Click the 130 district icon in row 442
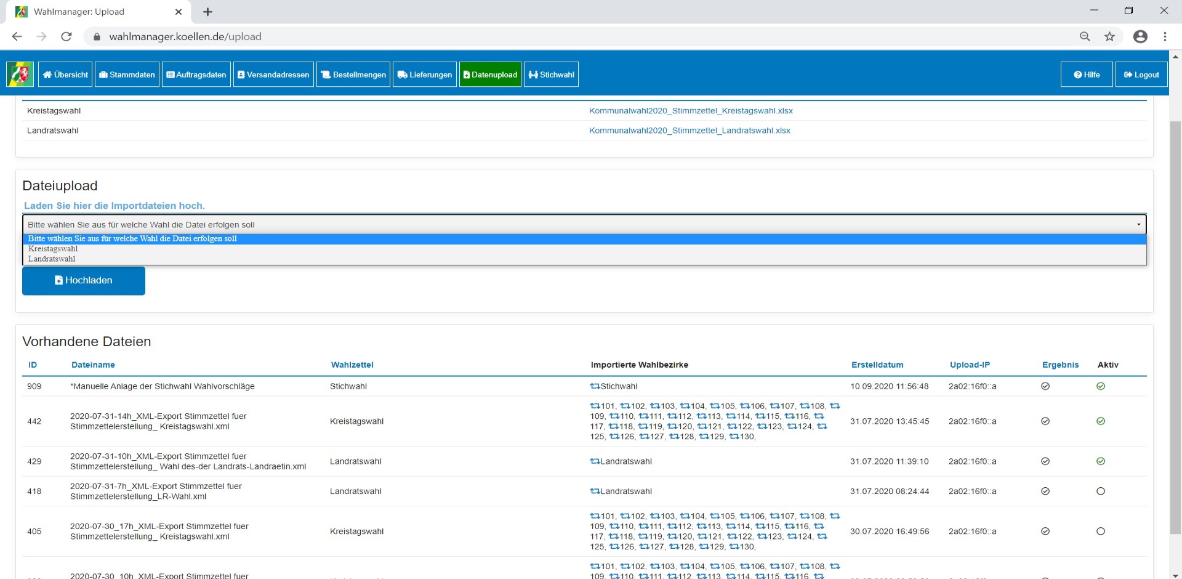1182x579 pixels. [734, 437]
